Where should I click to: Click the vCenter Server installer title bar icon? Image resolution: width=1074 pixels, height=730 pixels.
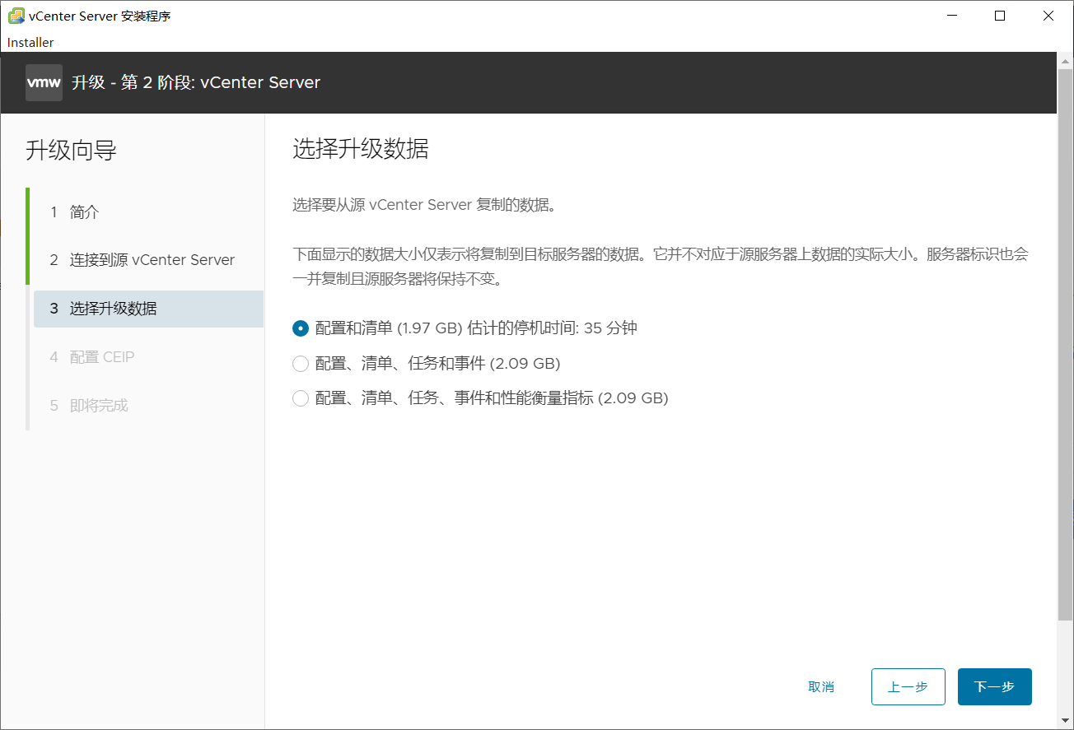tap(15, 15)
